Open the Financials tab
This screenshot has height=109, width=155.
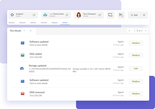(x=44, y=23)
